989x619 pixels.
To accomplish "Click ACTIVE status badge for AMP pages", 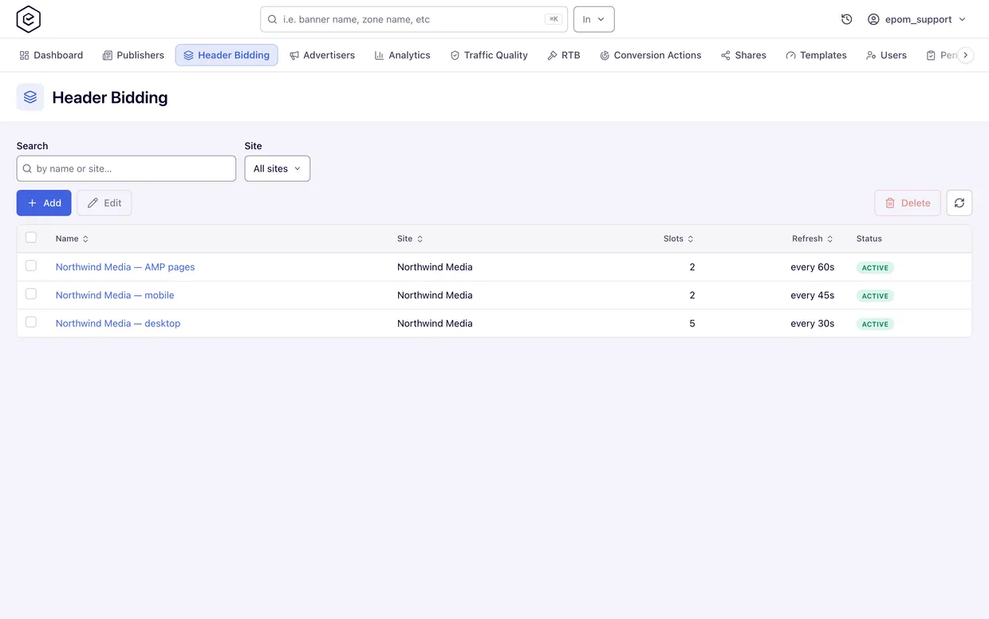I will (x=875, y=268).
